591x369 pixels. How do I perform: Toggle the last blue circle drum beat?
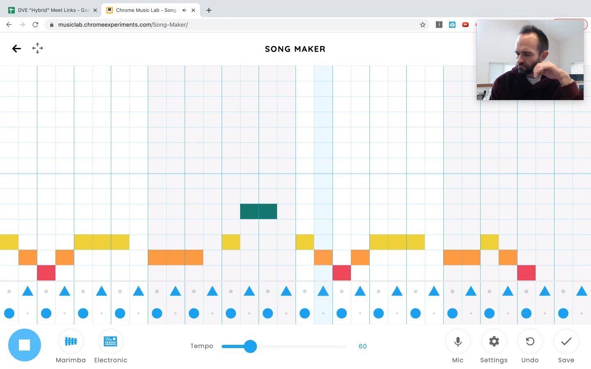(x=563, y=313)
